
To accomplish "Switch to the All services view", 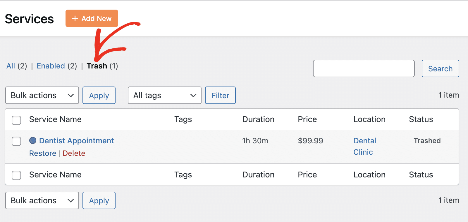I will coord(11,66).
